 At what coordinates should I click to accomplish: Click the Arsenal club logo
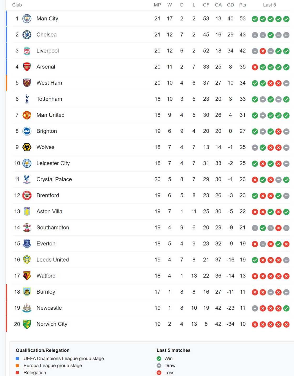pyautogui.click(x=27, y=67)
